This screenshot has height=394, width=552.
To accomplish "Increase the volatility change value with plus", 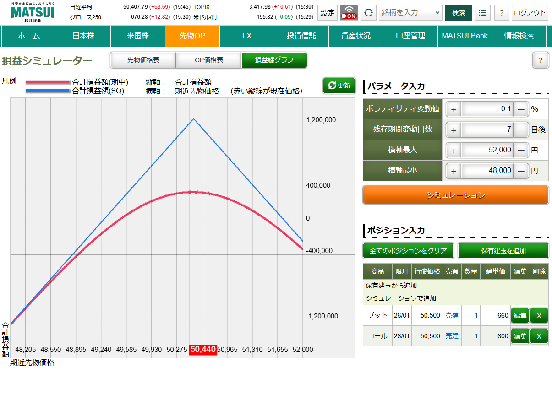I will click(x=454, y=109).
